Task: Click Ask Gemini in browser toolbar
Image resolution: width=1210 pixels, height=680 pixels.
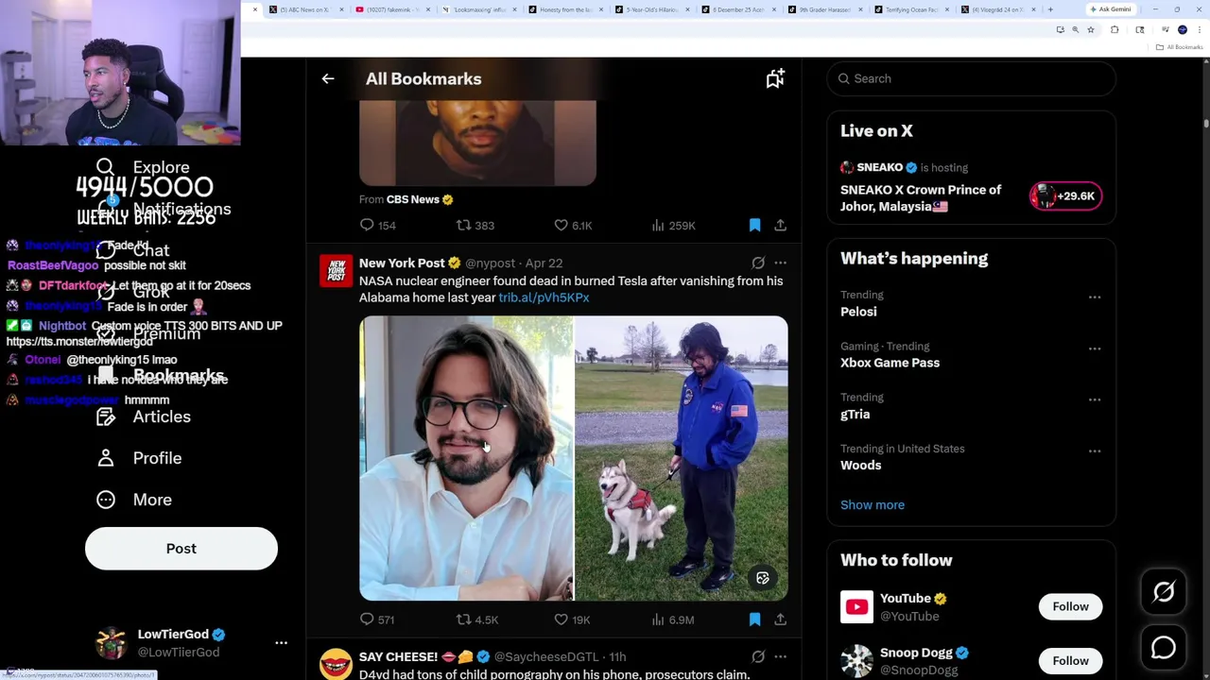Action: click(1110, 9)
